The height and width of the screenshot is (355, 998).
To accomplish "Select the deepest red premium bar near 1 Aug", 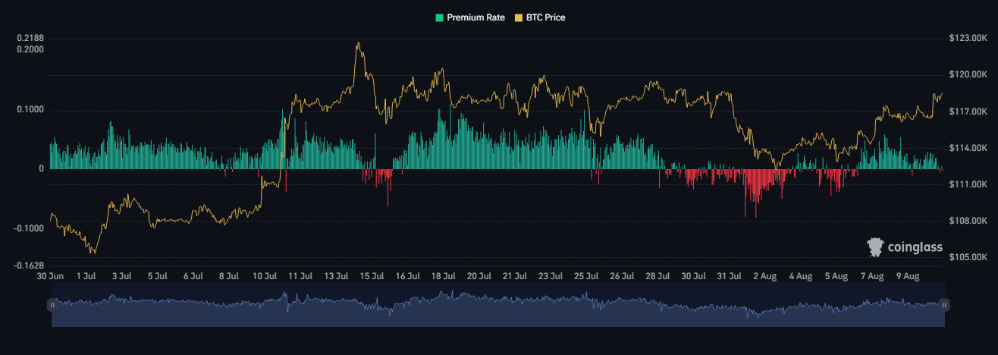I will [x=745, y=212].
